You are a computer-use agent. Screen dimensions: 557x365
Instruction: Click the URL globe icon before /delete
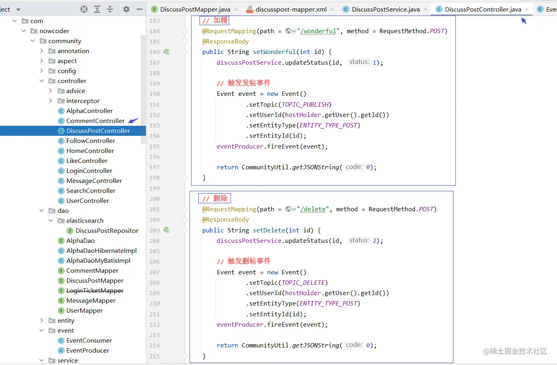(288, 209)
